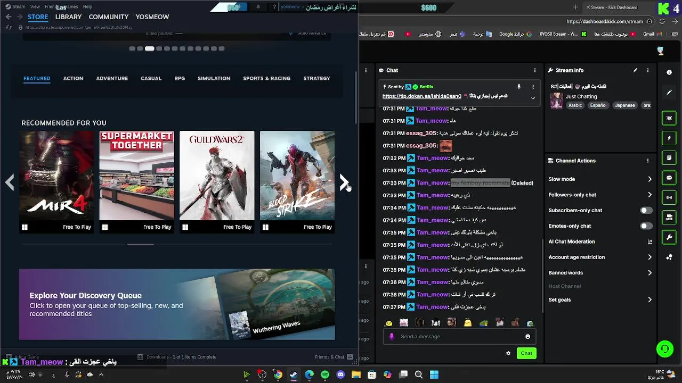Reload the Kick dashboard page
682x383 pixels.
pos(662,22)
